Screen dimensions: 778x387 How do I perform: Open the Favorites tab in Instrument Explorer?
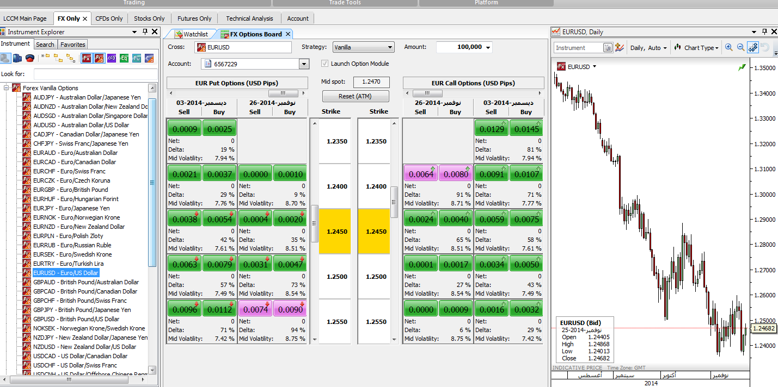tap(72, 45)
